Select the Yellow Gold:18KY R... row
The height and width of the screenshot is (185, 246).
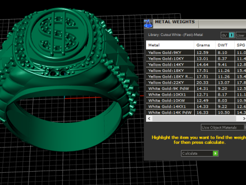[x=196, y=77]
